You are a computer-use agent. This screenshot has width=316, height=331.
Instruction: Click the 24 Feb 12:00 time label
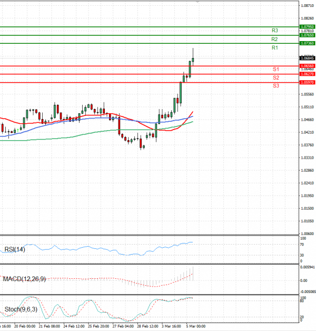click(x=74, y=326)
